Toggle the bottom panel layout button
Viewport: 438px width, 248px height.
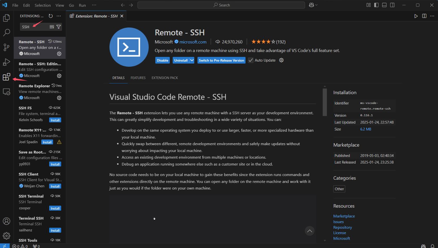pos(384,5)
